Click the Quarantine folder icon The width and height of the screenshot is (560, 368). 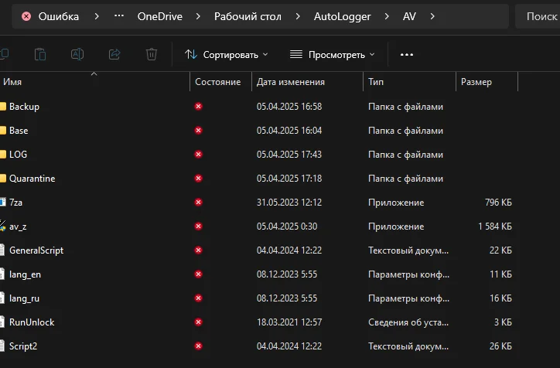coord(3,178)
